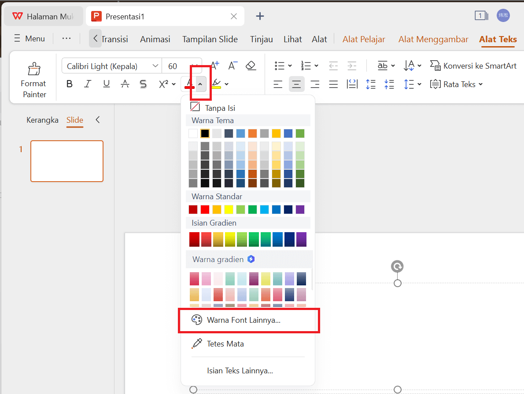The image size is (524, 394).
Task: Open Konversi ke SmartArt
Action: coord(473,66)
